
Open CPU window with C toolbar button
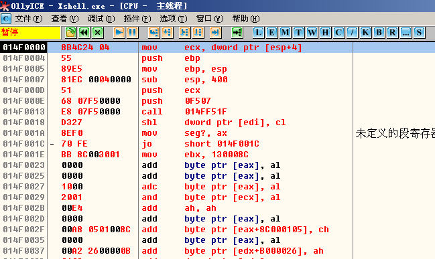(338, 33)
